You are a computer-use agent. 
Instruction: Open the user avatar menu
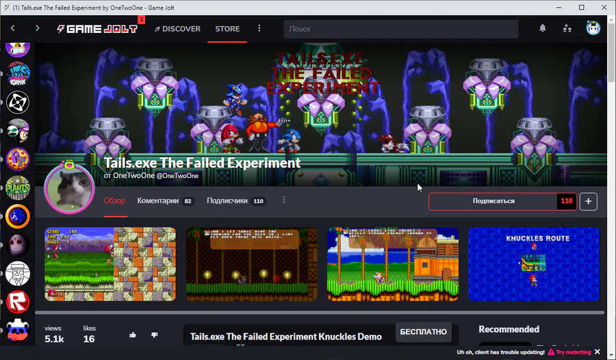[593, 28]
